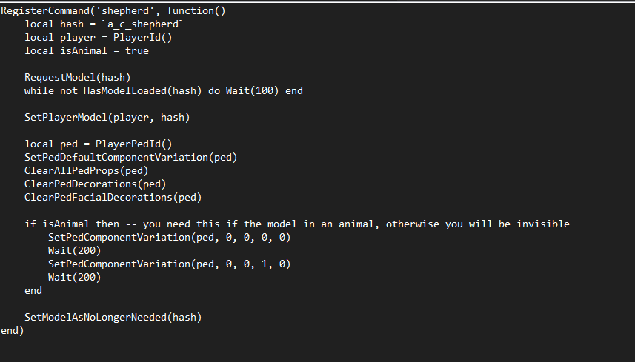The image size is (635, 362).
Task: Click SetPedDefaultComponentVariation line
Action: pyautogui.click(x=131, y=158)
